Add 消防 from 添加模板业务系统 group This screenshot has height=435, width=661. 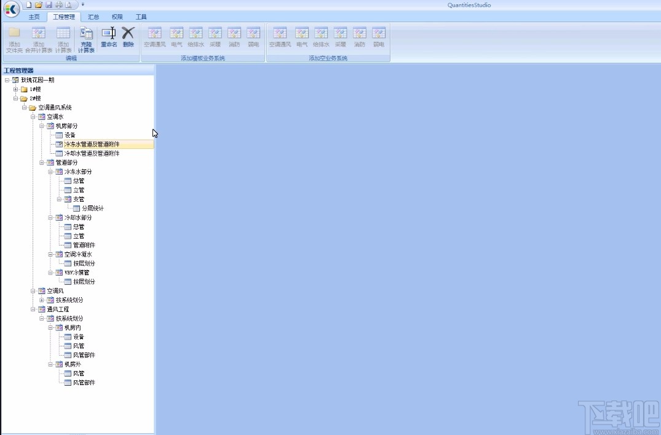pos(234,37)
